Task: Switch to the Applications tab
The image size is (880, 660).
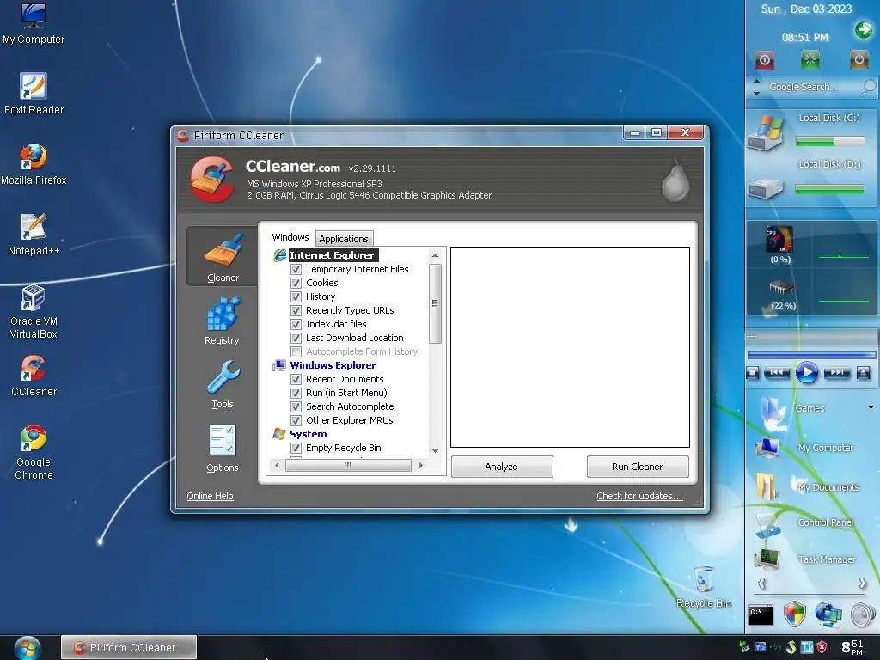Action: pyautogui.click(x=344, y=239)
